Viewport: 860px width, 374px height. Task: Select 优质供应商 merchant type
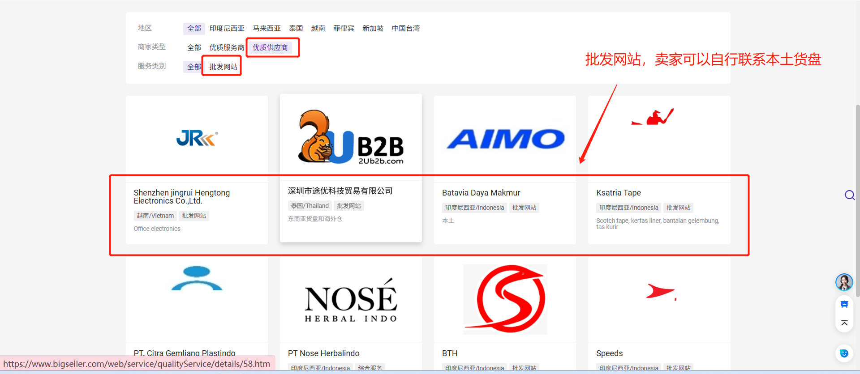click(x=270, y=47)
